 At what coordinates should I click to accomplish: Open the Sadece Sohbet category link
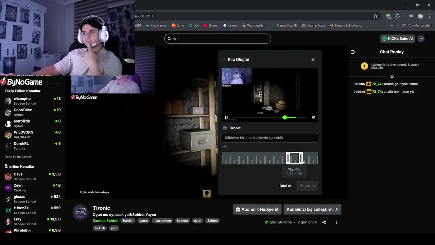[x=105, y=220]
